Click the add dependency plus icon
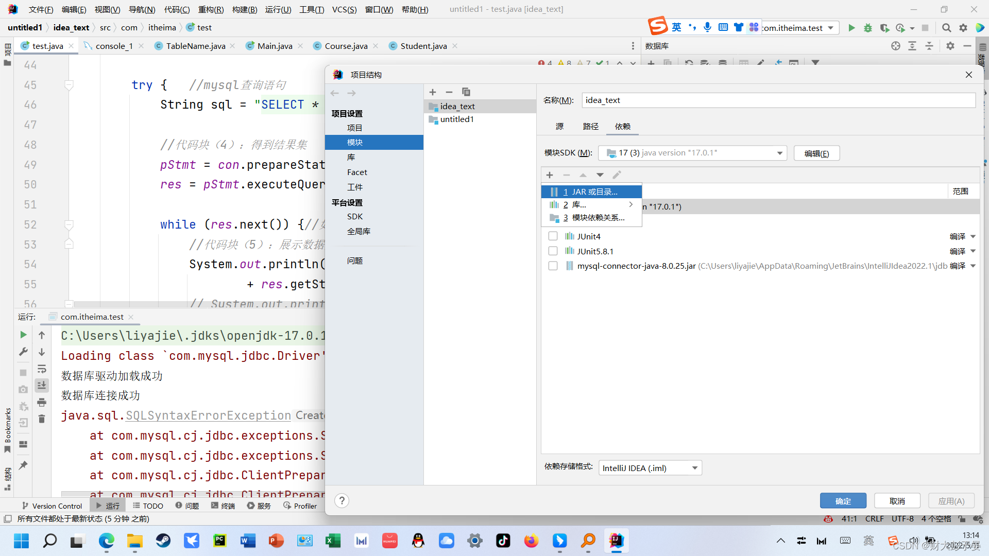 coord(550,175)
